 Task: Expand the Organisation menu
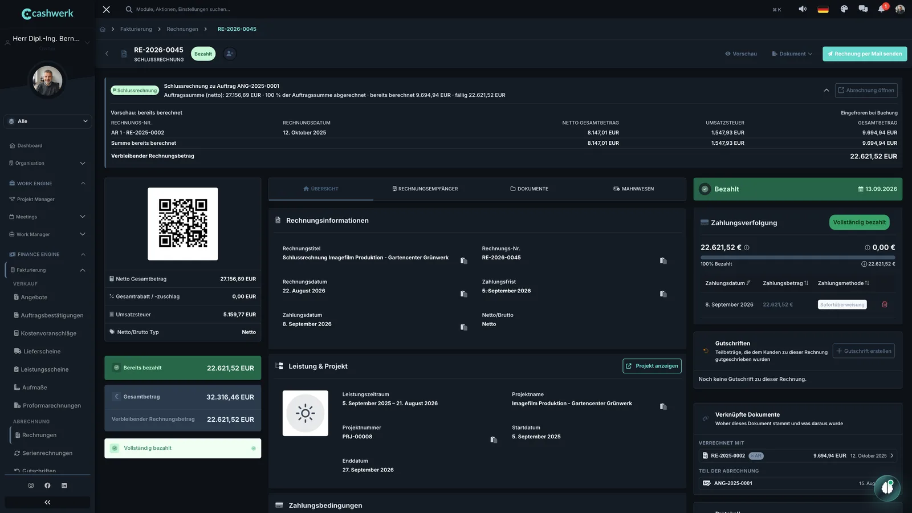coord(48,163)
